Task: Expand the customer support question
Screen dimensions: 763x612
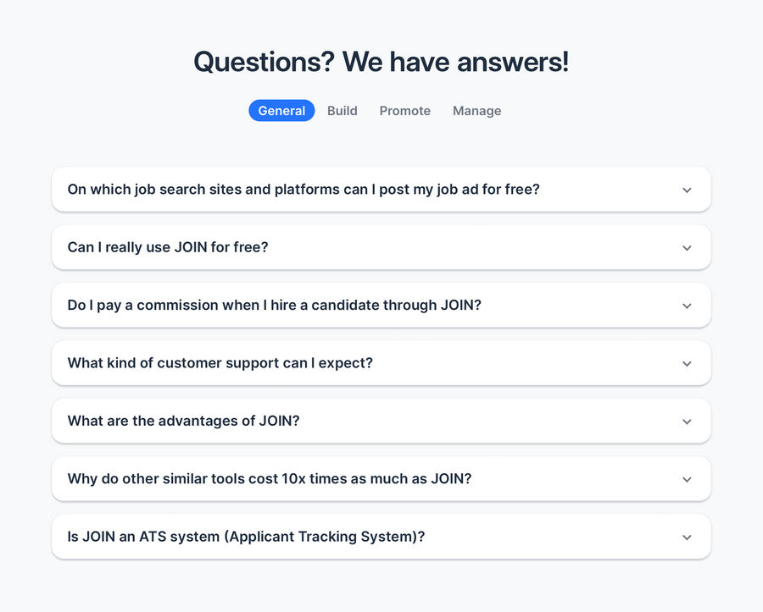Action: tap(687, 363)
